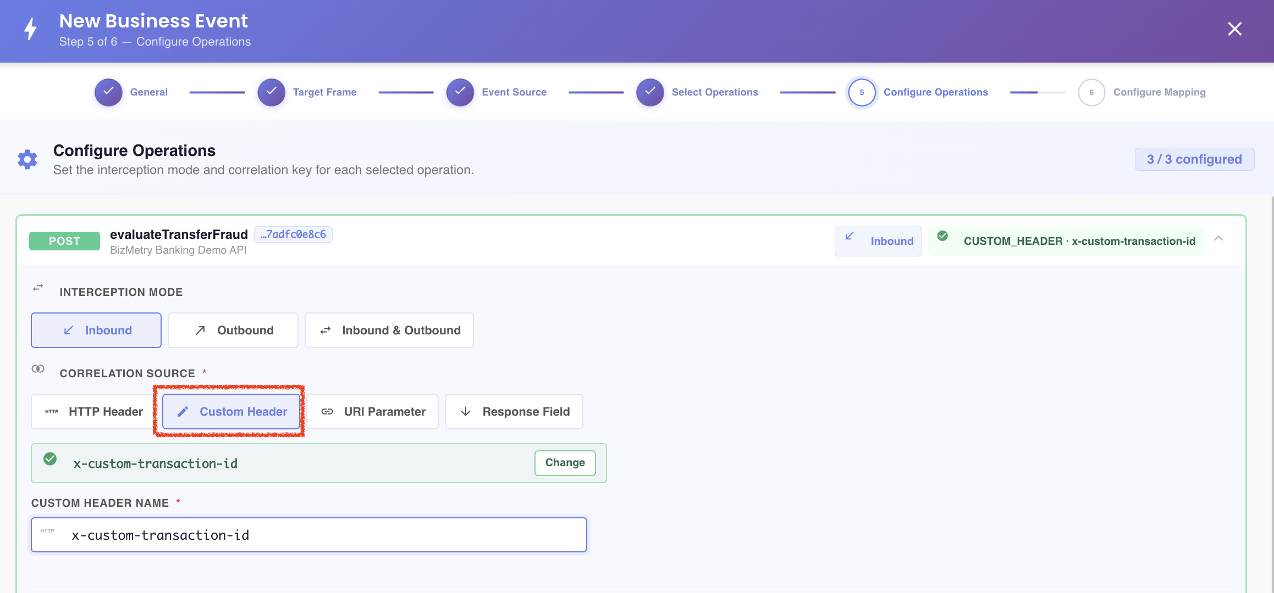
Task: Click the Event Source step checkmark circle
Action: (460, 92)
